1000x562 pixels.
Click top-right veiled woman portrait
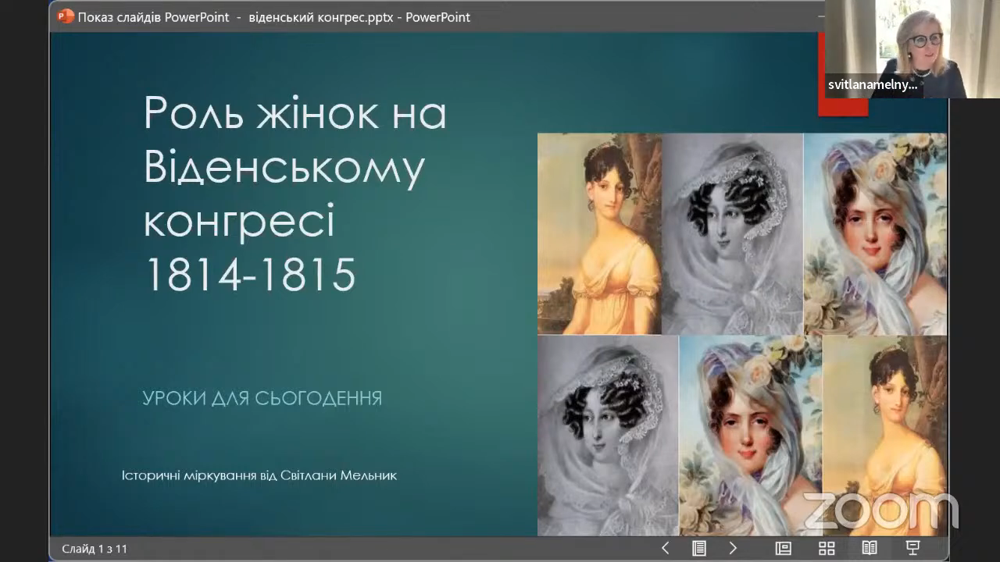875,233
